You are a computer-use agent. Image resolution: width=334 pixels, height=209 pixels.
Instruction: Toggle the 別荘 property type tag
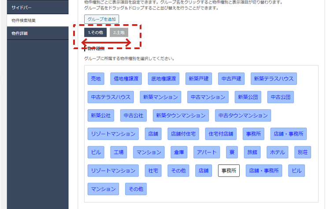pyautogui.click(x=303, y=152)
